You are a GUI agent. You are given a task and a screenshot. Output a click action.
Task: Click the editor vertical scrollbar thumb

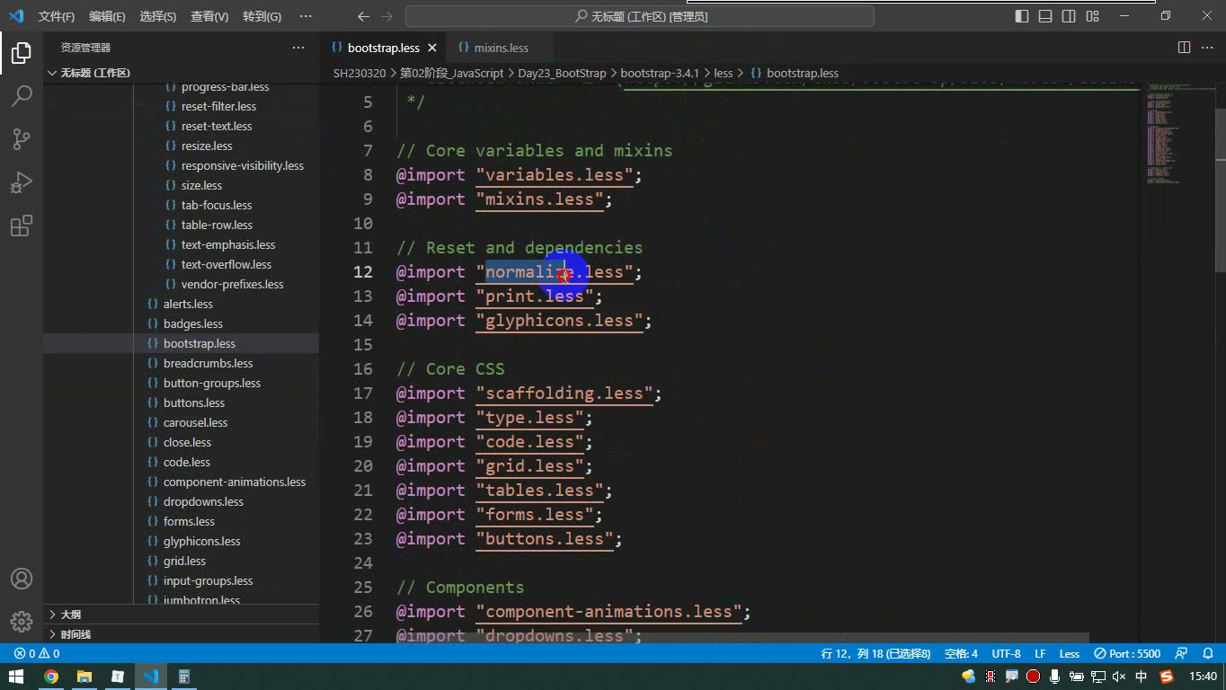click(x=1221, y=178)
